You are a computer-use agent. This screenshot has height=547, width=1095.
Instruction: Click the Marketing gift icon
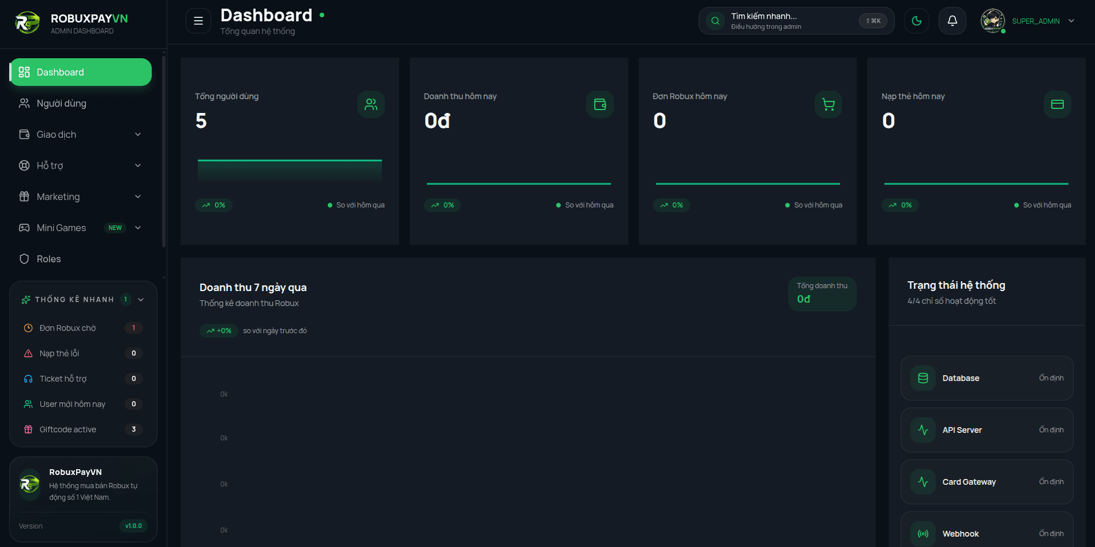[x=24, y=197]
